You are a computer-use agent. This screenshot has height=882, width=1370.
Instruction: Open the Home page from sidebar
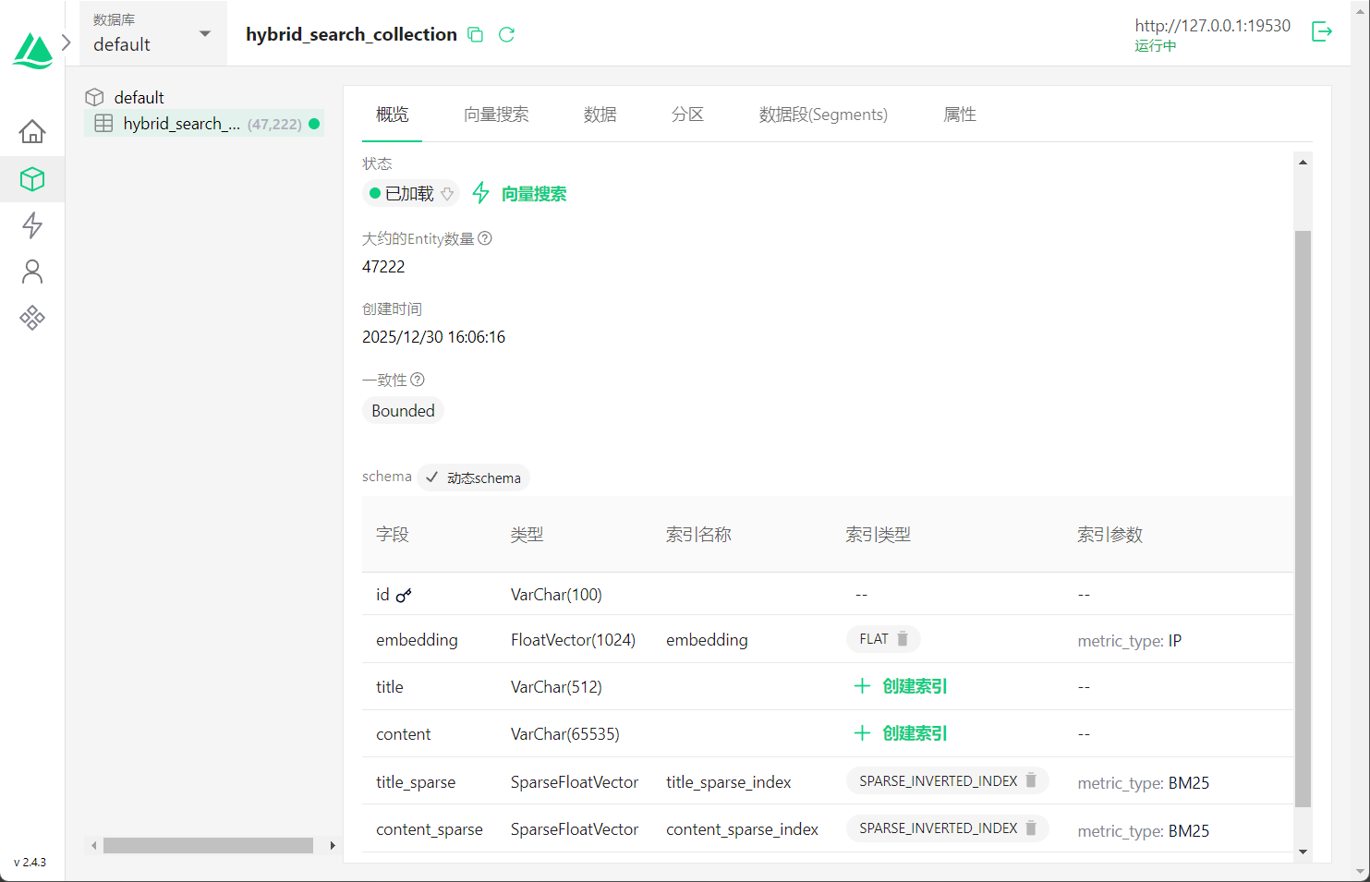point(32,132)
